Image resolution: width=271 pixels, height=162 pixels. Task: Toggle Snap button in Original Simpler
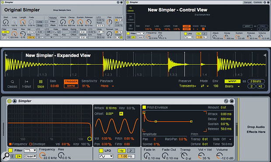coord(40,25)
